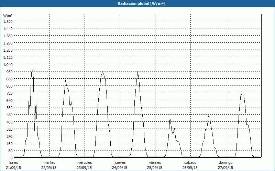Click the Monday radiation peak near 980
The width and height of the screenshot is (275, 171).
coord(33,69)
